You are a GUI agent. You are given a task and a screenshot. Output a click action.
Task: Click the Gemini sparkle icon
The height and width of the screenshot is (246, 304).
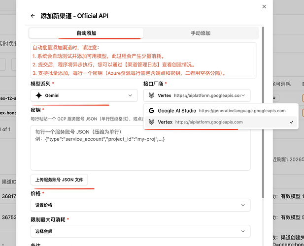click(x=39, y=95)
